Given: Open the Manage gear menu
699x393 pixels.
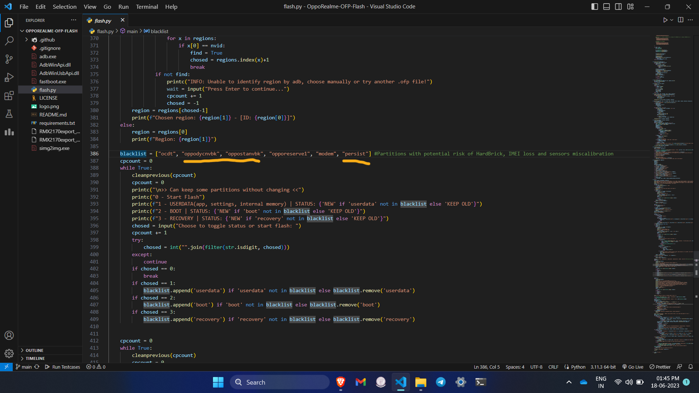Looking at the screenshot, I should 9,353.
